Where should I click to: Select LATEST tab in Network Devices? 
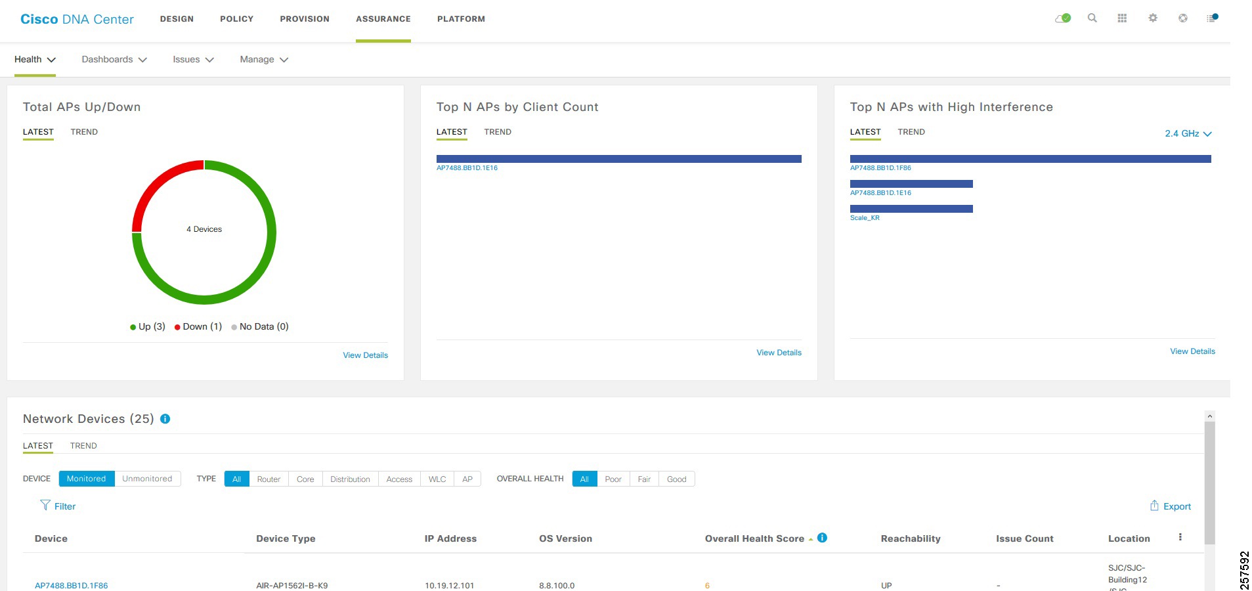pyautogui.click(x=38, y=446)
